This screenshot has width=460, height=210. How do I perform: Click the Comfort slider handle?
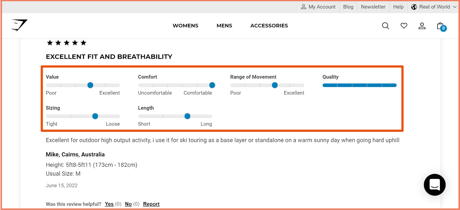coord(212,85)
